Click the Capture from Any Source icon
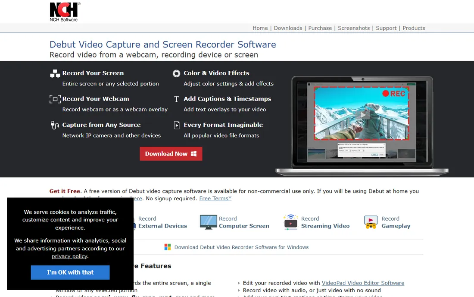 tap(55, 125)
